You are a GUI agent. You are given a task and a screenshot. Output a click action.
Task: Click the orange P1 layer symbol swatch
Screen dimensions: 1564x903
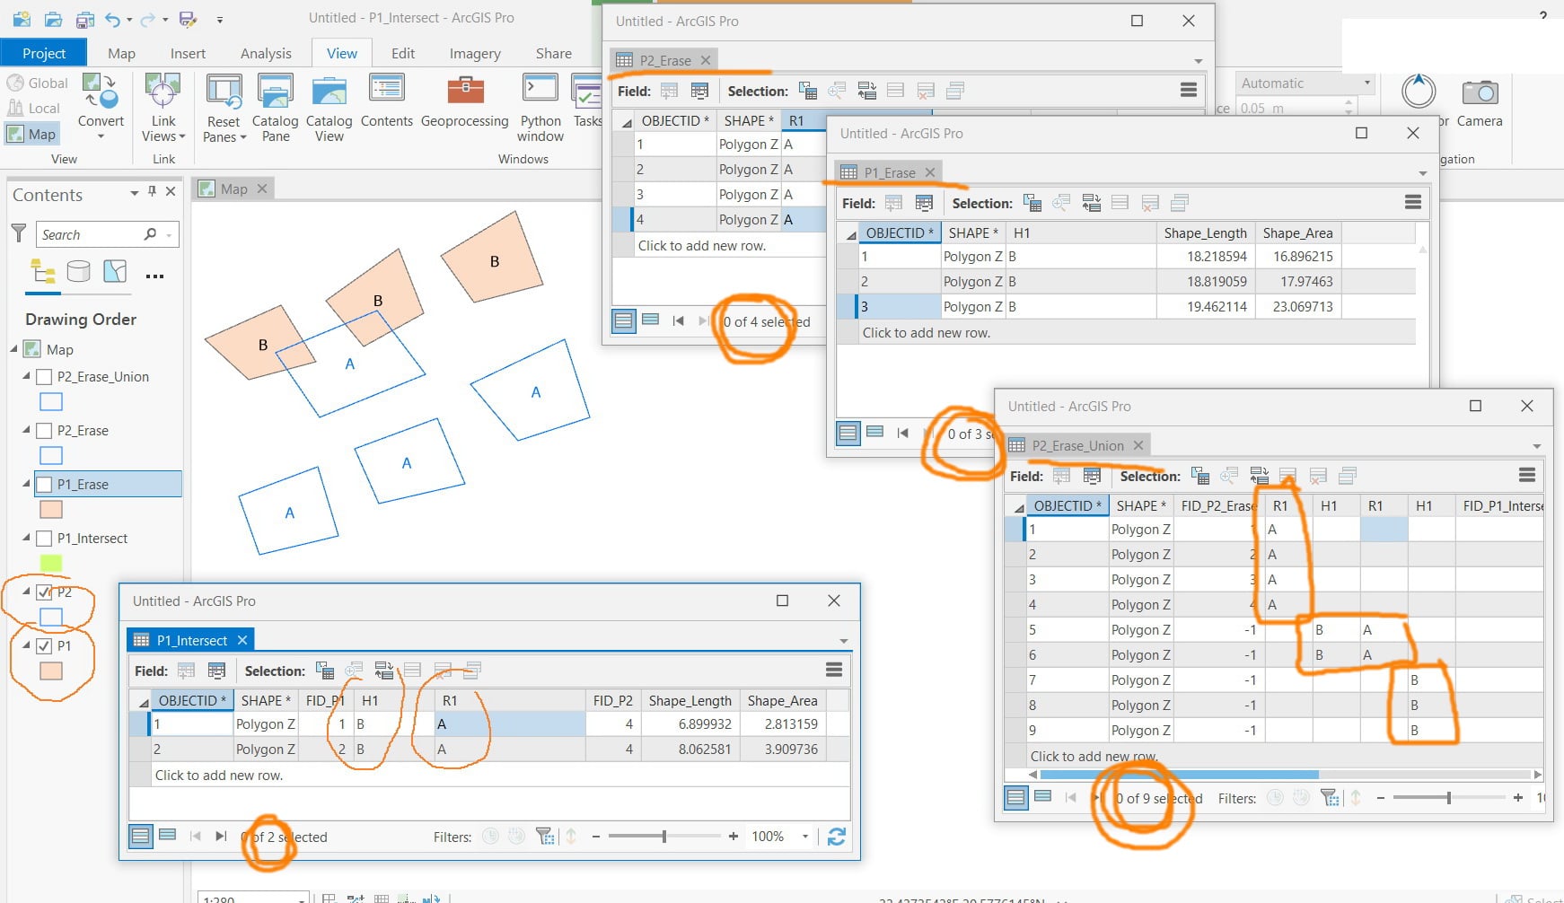[51, 671]
